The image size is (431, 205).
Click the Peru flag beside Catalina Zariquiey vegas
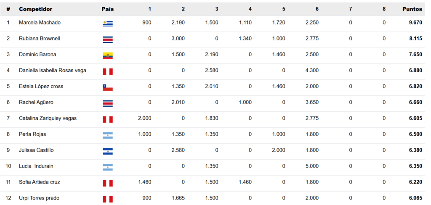pyautogui.click(x=108, y=119)
